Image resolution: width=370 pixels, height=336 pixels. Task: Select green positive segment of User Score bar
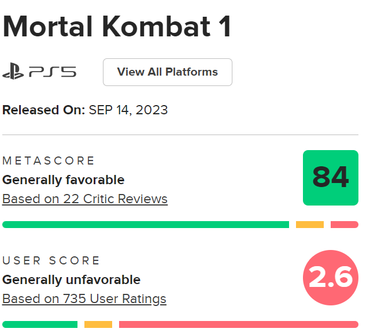40,324
